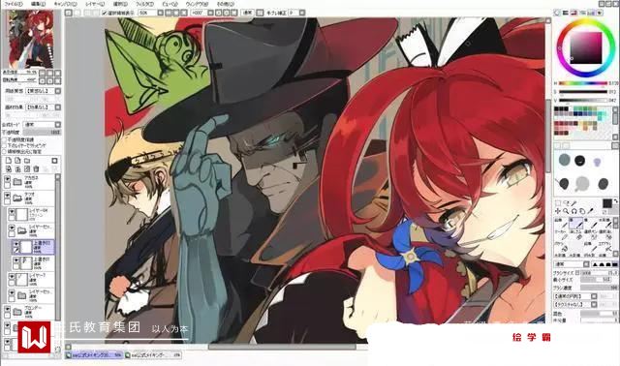The image size is (620, 366).
Task: Hide the レイヤー68 layer
Action: pos(12,212)
